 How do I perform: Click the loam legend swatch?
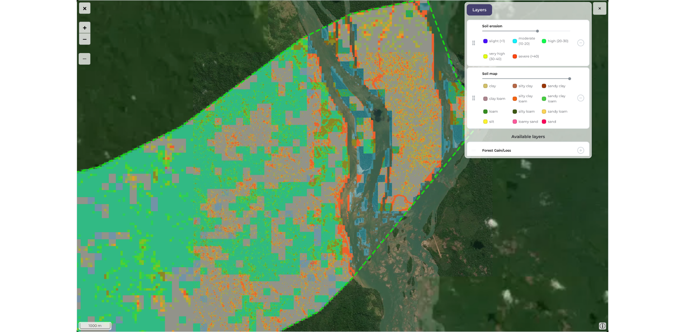point(485,111)
